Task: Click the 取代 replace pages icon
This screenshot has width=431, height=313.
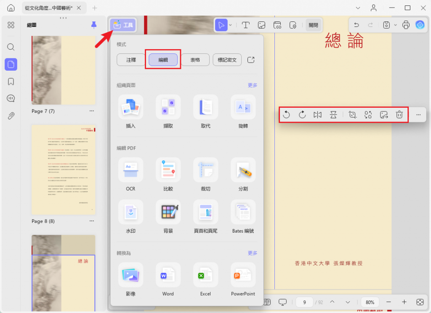Action: pyautogui.click(x=205, y=107)
